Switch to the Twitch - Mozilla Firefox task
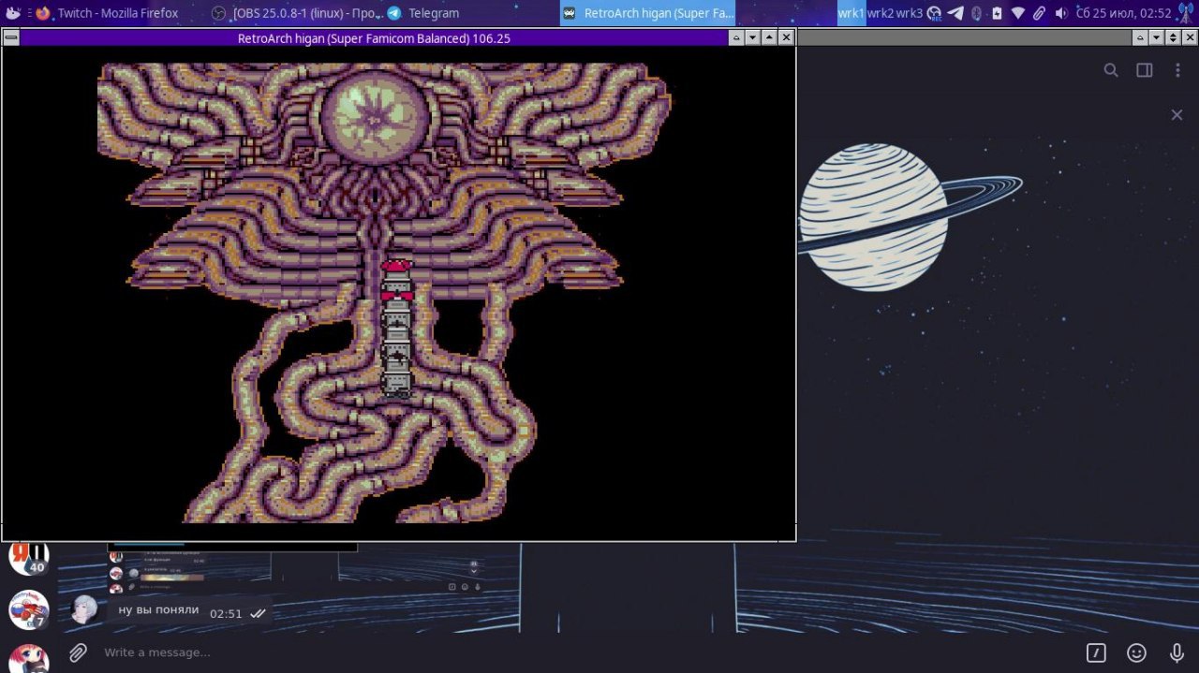The width and height of the screenshot is (1199, 673). click(118, 13)
